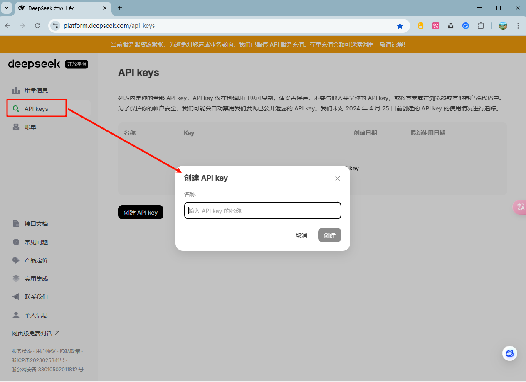Open the Extensions puzzle piece menu

point(481,26)
